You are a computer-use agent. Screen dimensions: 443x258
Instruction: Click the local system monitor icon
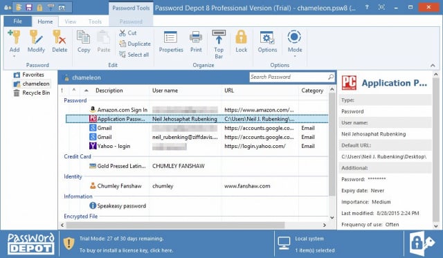(284, 243)
